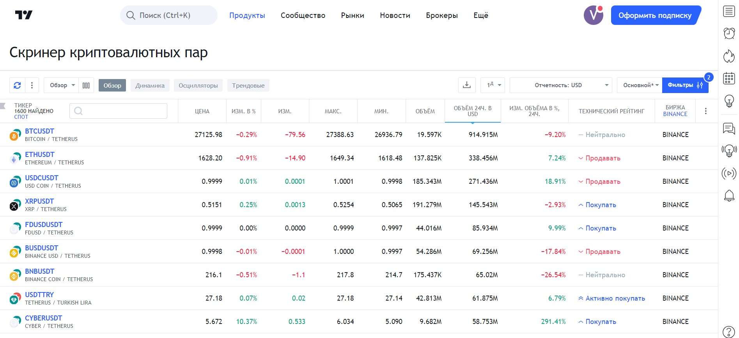Open the alerts clock icon
The image size is (739, 338).
729,33
